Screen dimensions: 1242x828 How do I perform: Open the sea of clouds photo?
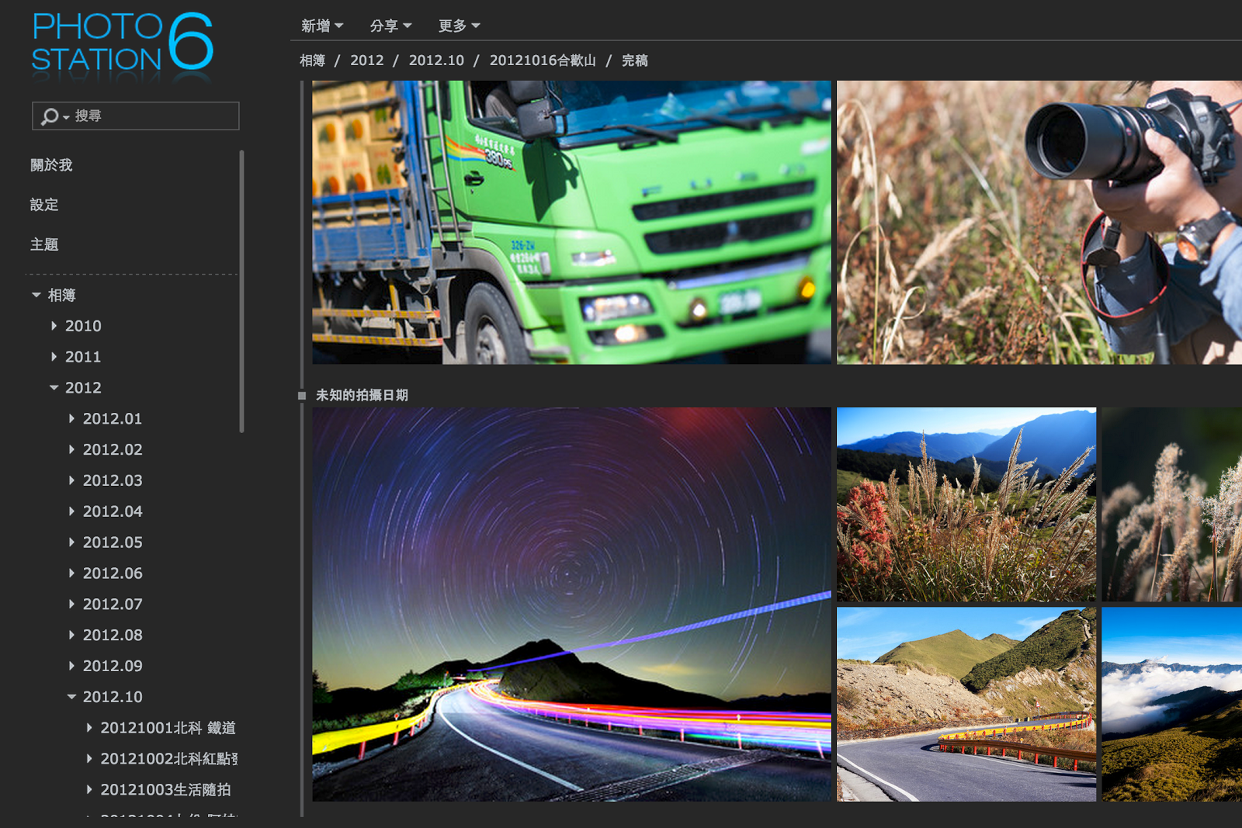point(1172,705)
